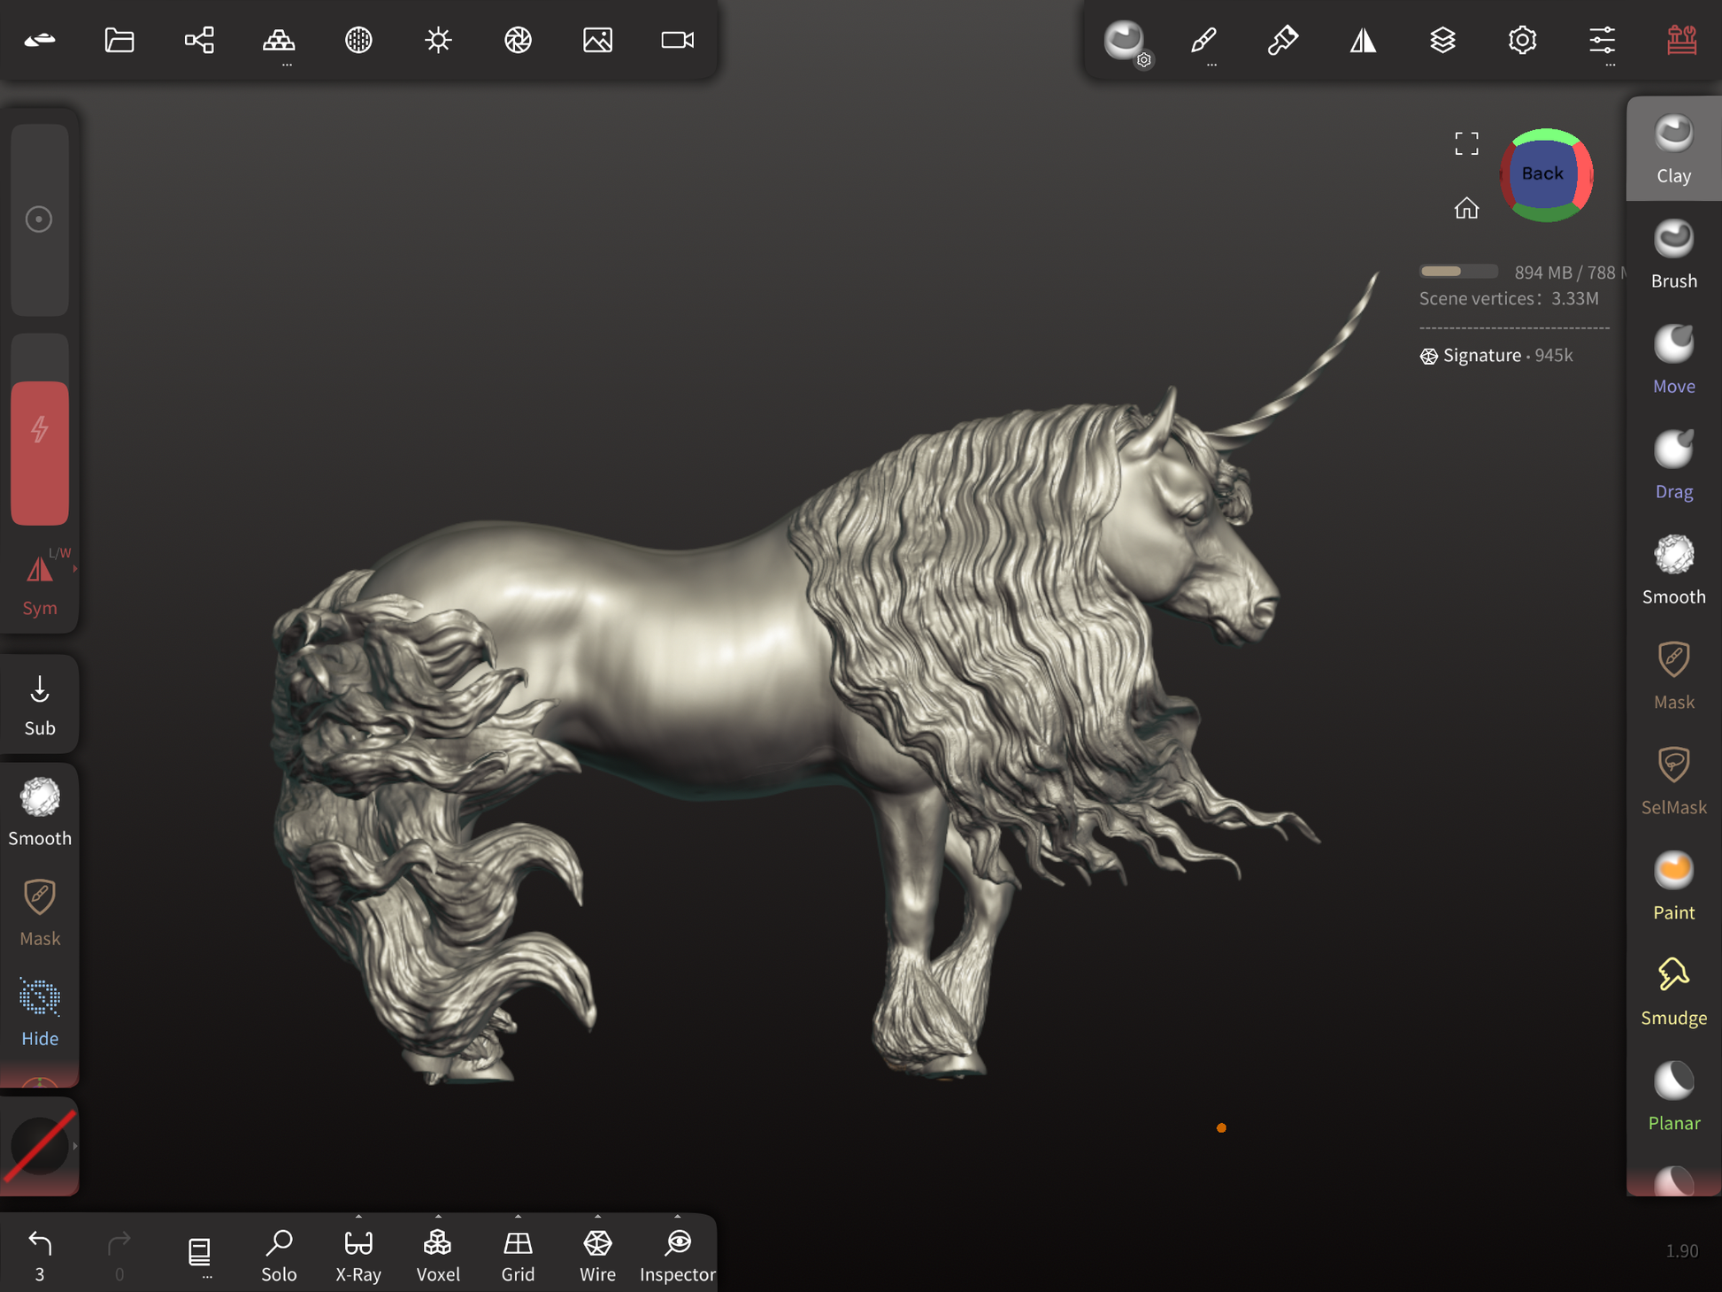
Task: Enable X-Ray view mode
Action: point(358,1254)
